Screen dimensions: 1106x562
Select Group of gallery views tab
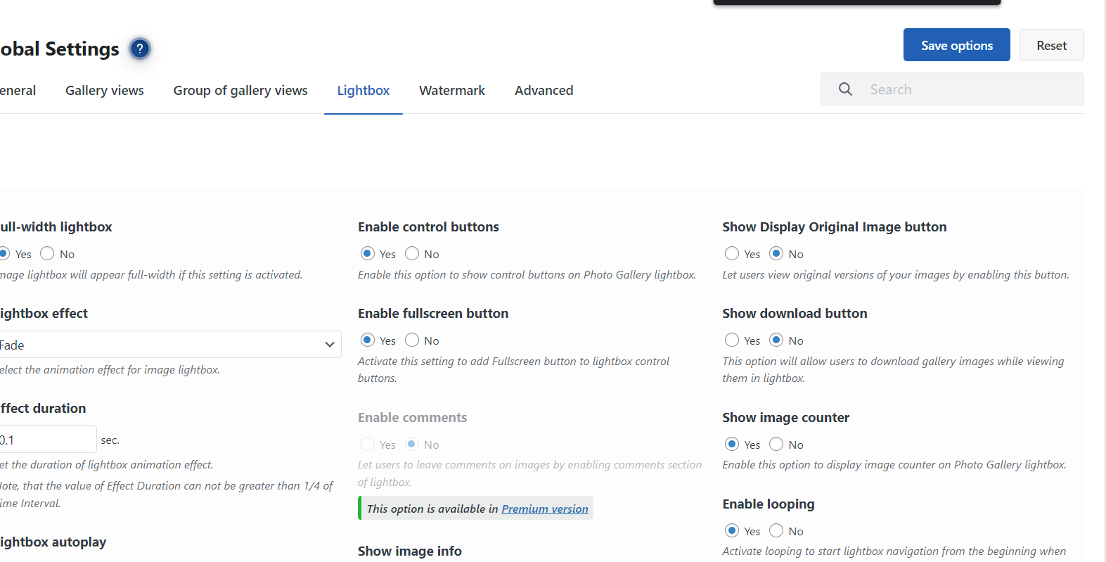240,90
